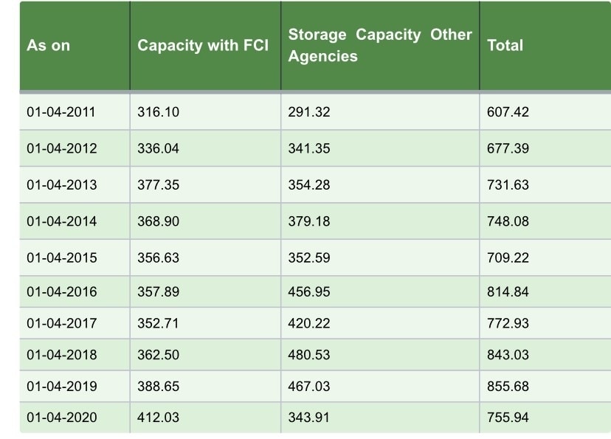Select the 01-04-2011 date cell

click(61, 112)
